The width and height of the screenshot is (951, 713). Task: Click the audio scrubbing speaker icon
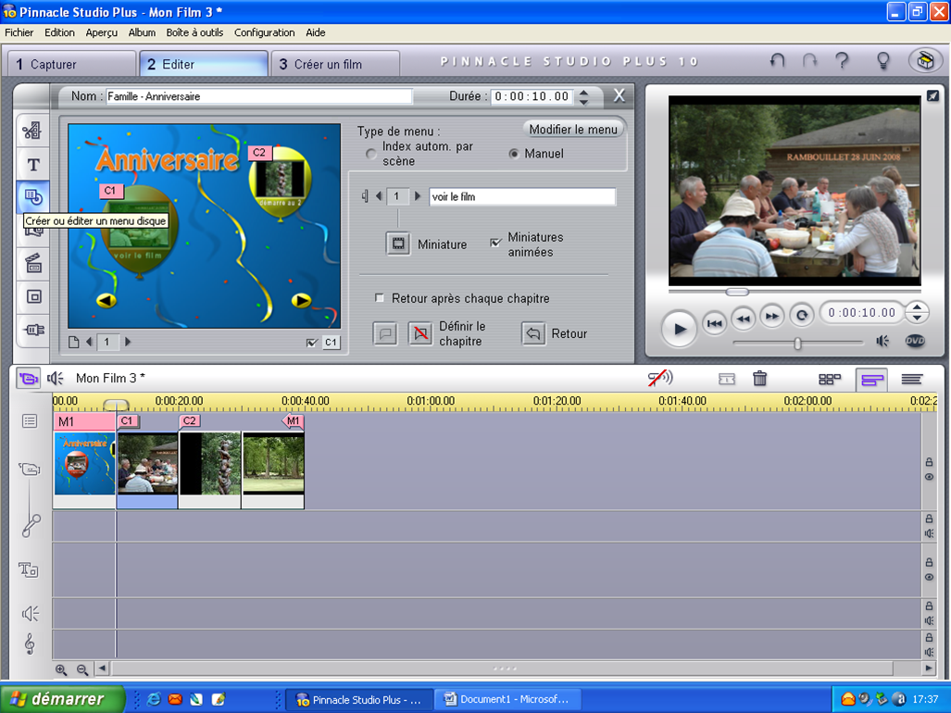[x=659, y=379]
